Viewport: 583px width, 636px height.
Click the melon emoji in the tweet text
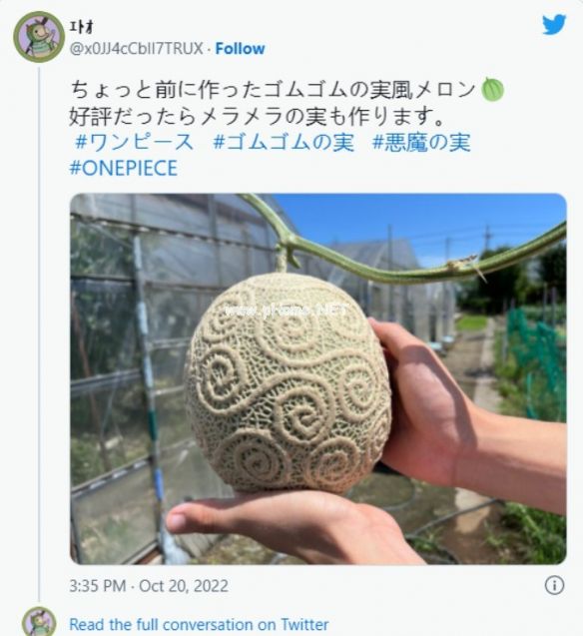[x=492, y=90]
